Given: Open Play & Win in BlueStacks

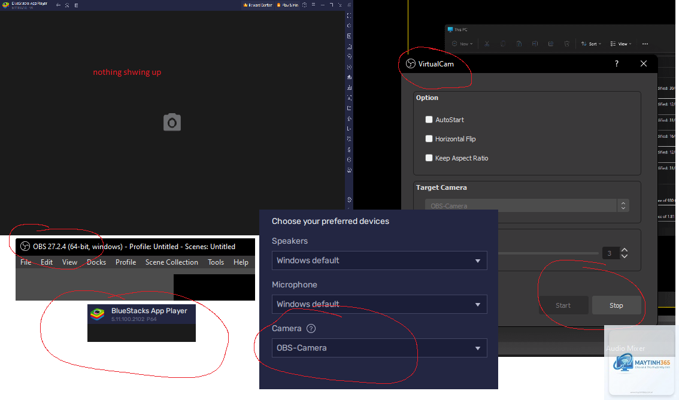Looking at the screenshot, I should point(287,5).
